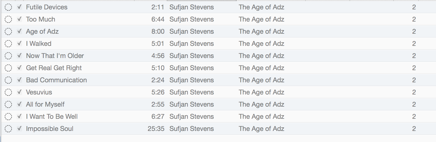The width and height of the screenshot is (436, 142).
Task: Click the dotted cloud status icon for Impossible Soul
Action: pos(8,129)
